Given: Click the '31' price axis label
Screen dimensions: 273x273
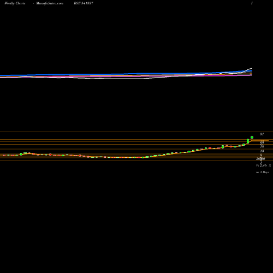Looking at the screenshot, I should point(262,134).
